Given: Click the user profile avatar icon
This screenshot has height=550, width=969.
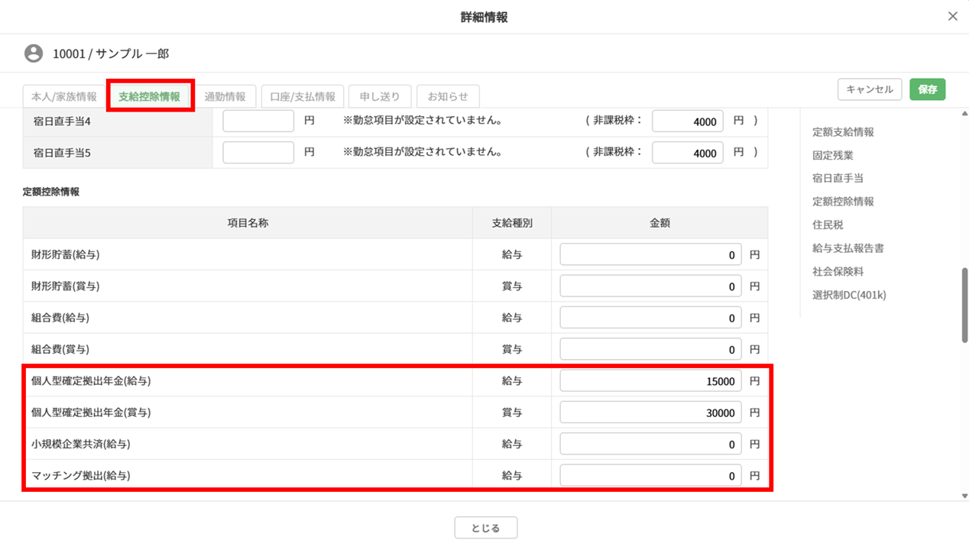Looking at the screenshot, I should point(33,53).
